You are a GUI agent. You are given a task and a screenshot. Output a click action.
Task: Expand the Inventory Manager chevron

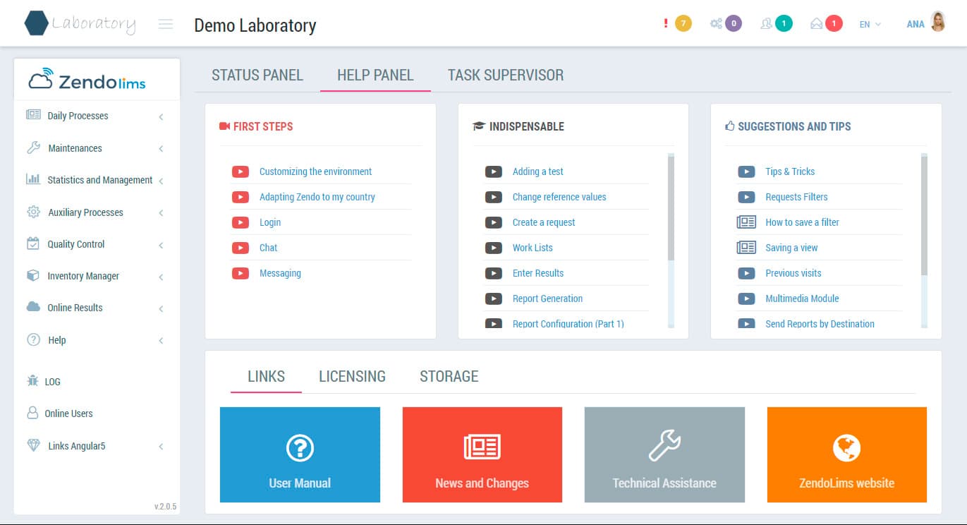[161, 277]
